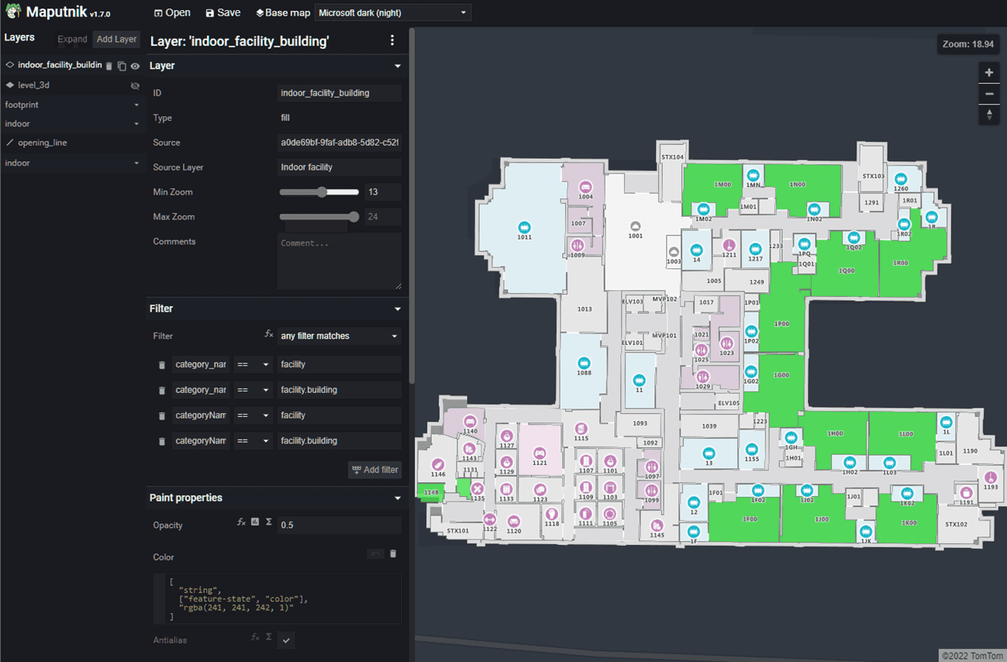Click Save in the top toolbar
The height and width of the screenshot is (662, 1007).
(223, 12)
